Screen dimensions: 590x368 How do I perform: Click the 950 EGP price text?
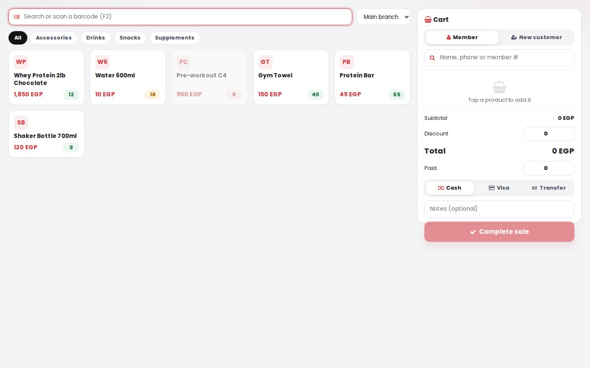click(x=189, y=94)
